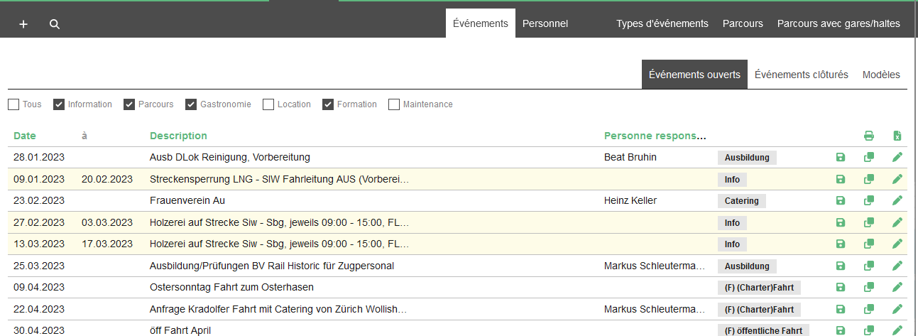This screenshot has height=336, width=918.
Task: Open search with the magnifier icon
Action: coord(55,24)
